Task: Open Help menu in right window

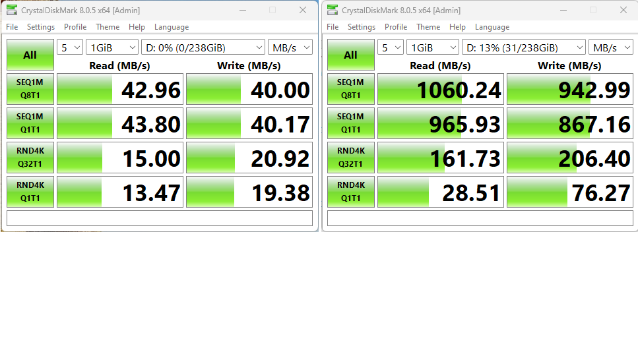Action: (457, 27)
